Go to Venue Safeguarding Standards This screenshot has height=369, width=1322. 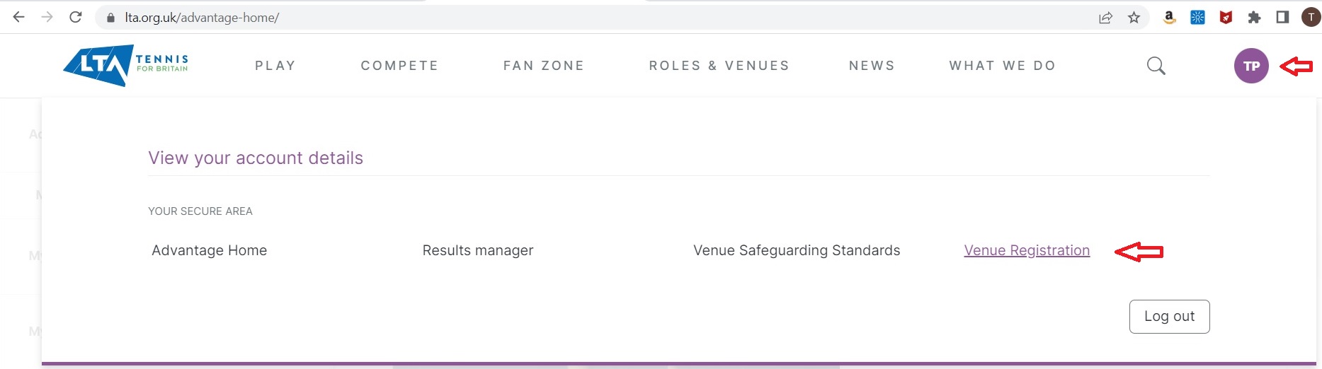(x=797, y=250)
